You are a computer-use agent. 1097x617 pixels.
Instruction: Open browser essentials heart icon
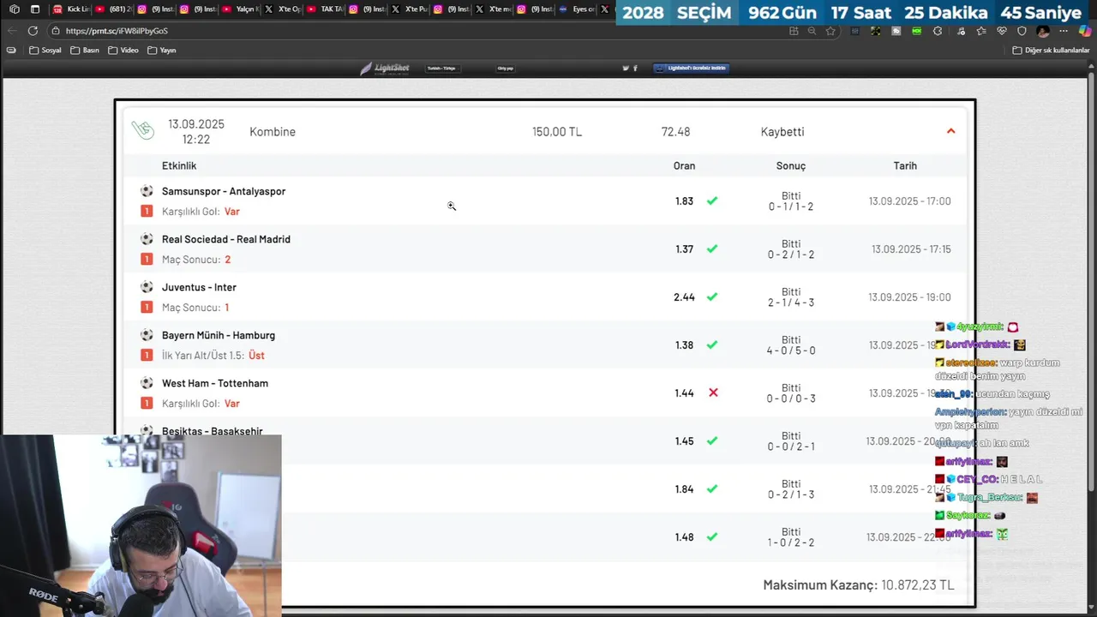(1001, 31)
